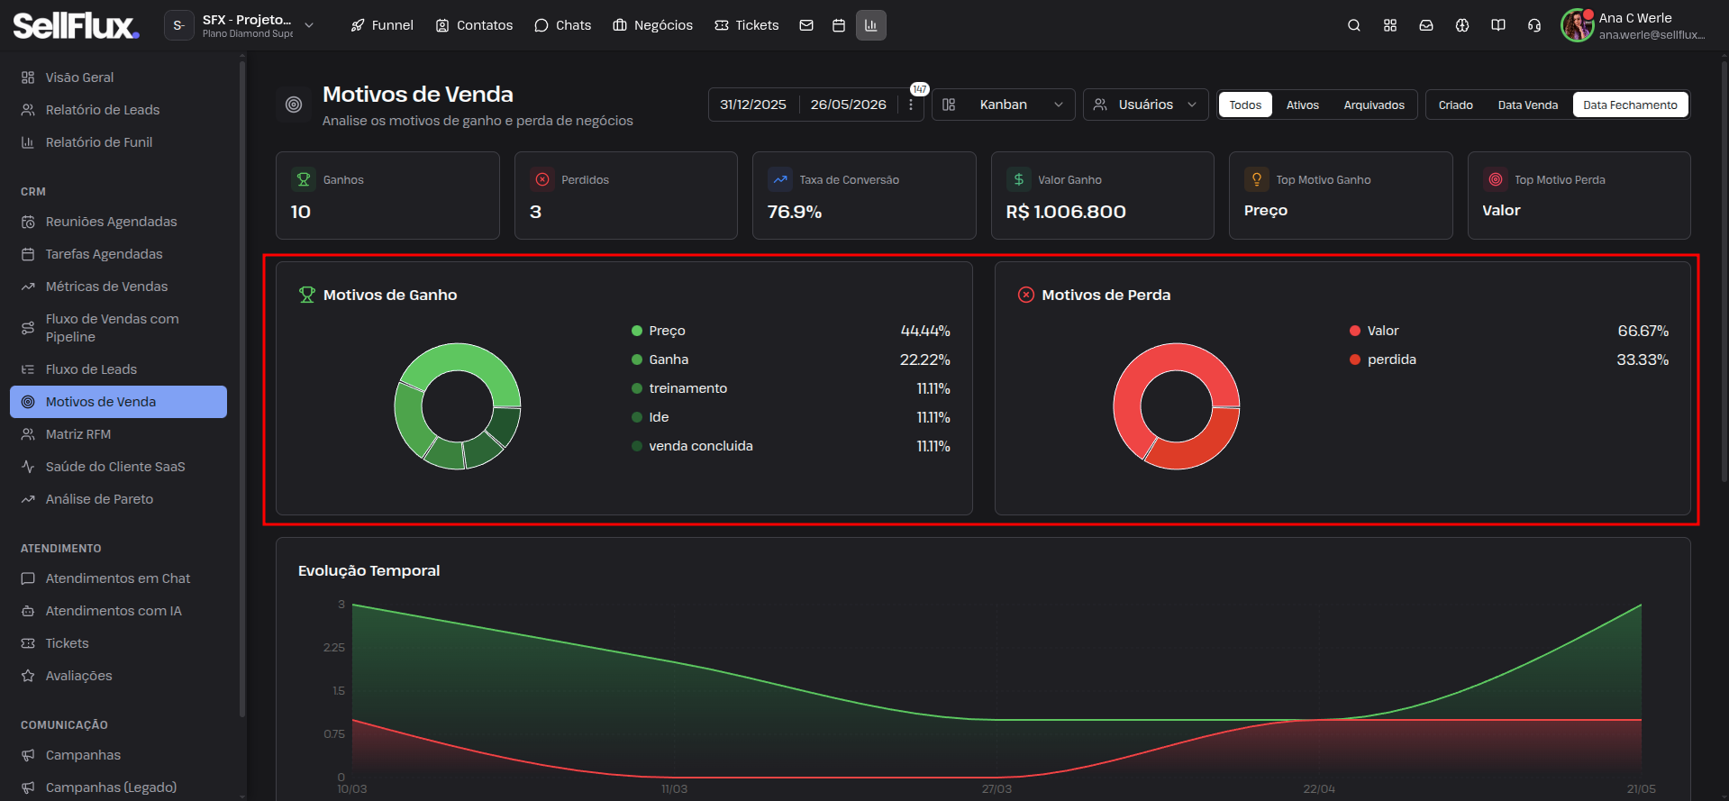Viewport: 1729px width, 801px height.
Task: Open the calendar icon in navbar
Action: (839, 25)
